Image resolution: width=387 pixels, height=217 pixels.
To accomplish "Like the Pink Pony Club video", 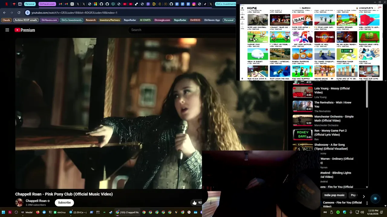I will click(x=194, y=203).
